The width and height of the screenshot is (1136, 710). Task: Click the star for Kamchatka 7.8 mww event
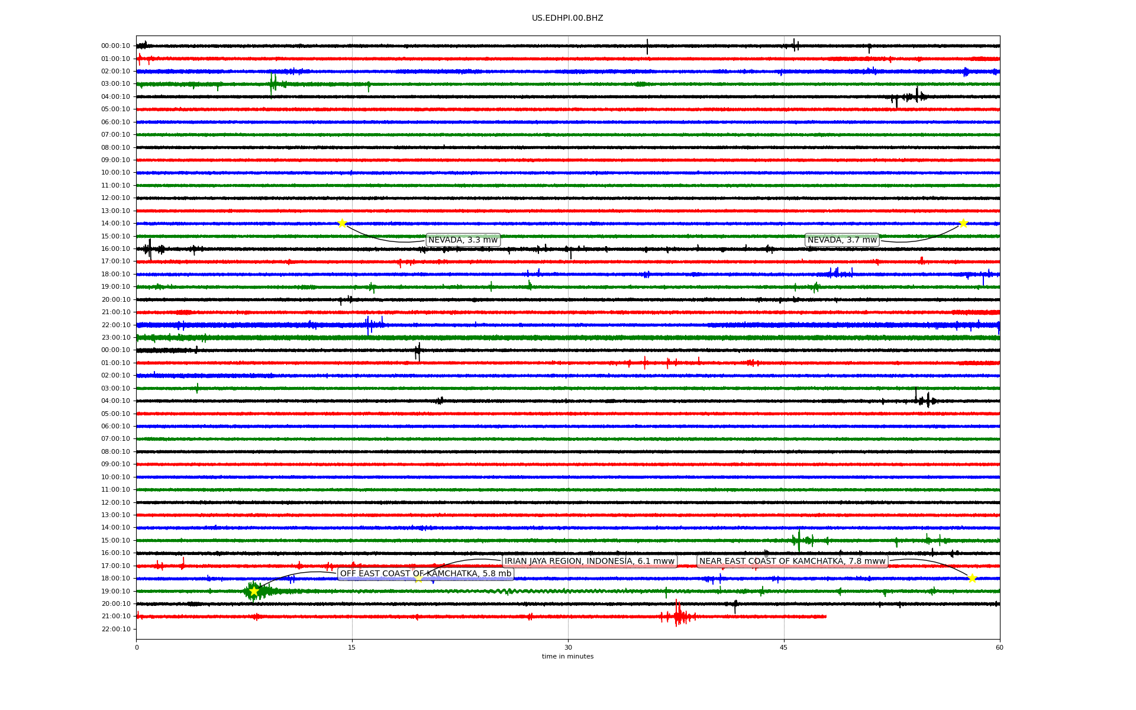tap(972, 578)
